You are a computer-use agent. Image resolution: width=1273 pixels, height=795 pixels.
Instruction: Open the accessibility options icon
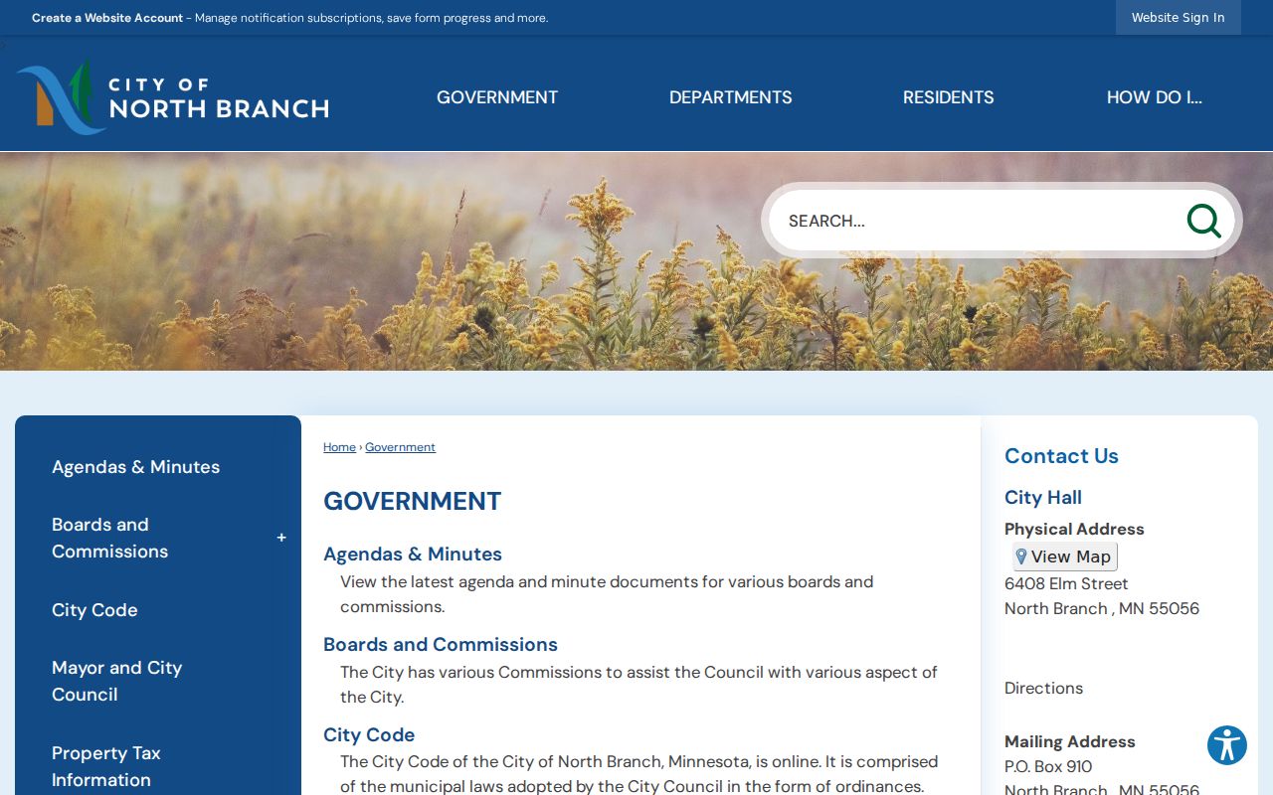pos(1227,745)
